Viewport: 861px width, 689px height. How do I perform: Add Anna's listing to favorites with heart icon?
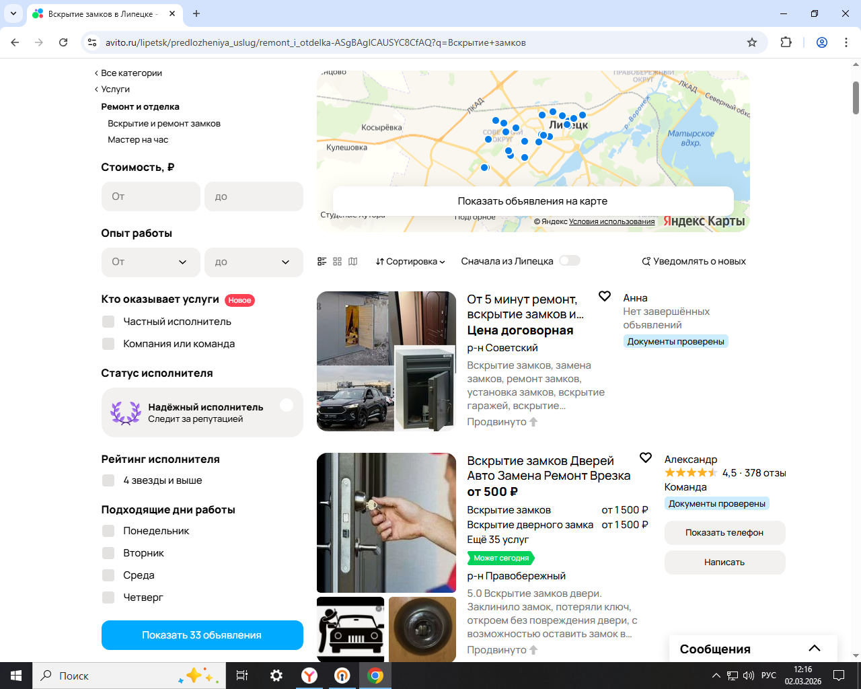pos(605,296)
